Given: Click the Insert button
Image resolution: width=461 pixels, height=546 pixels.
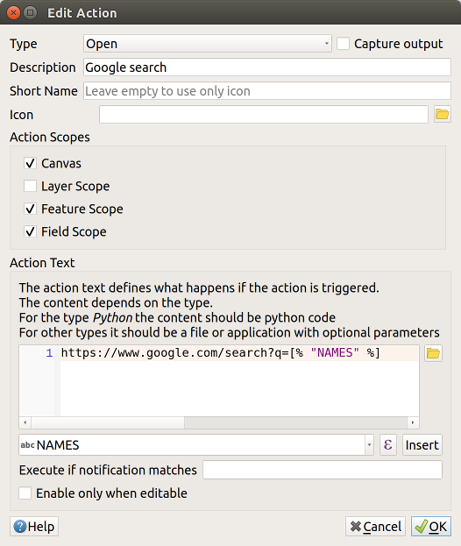Looking at the screenshot, I should click(422, 444).
